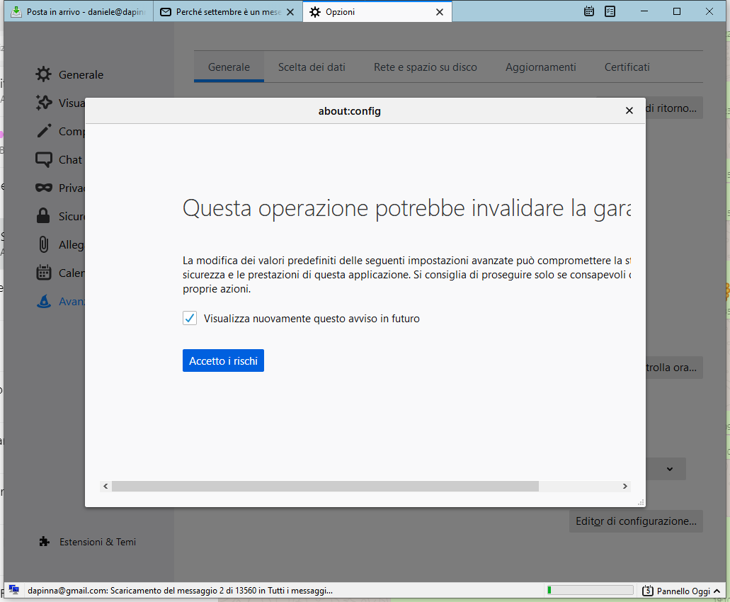Switch to the Scelta dei dati tab

[312, 67]
